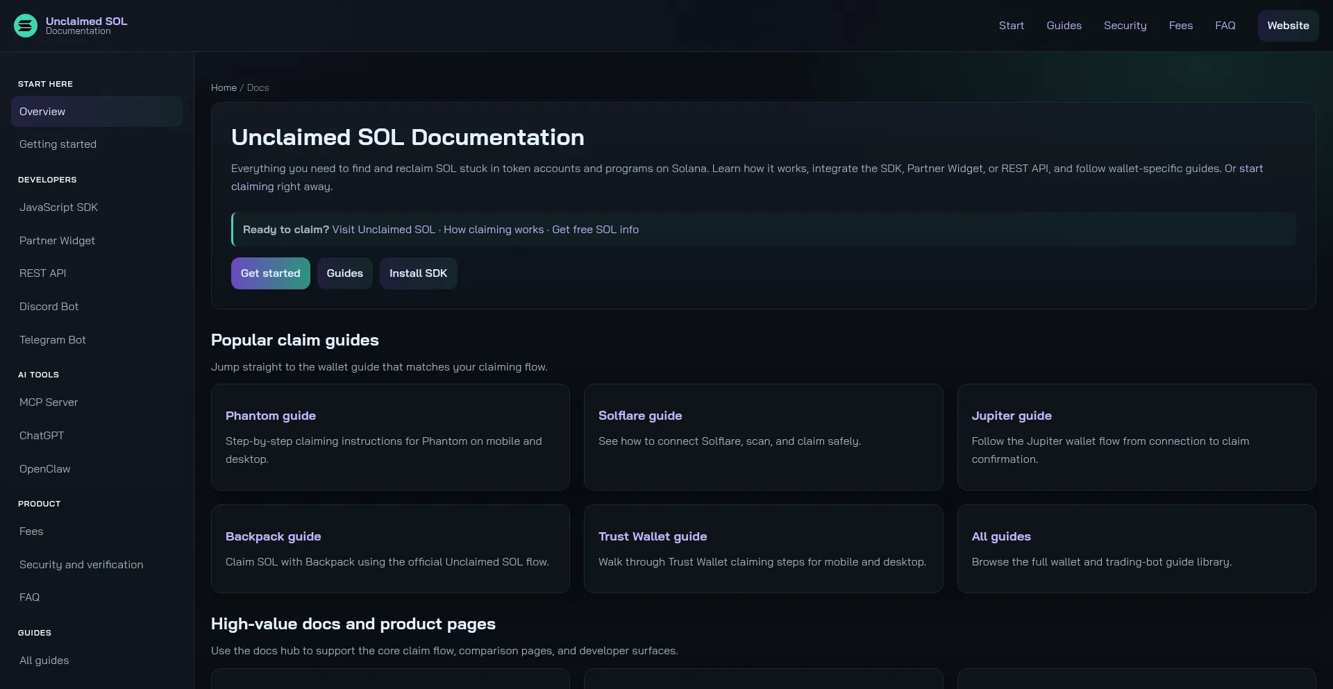
Task: Open the How claiming works link
Action: 494,230
